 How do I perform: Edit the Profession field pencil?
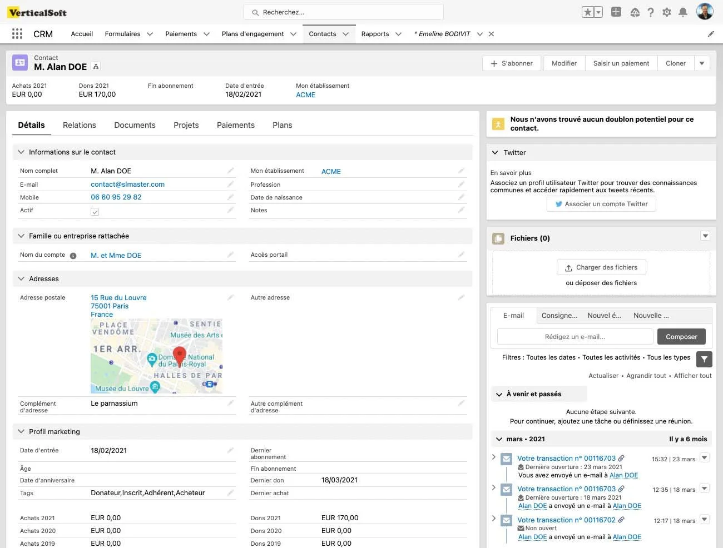[461, 184]
